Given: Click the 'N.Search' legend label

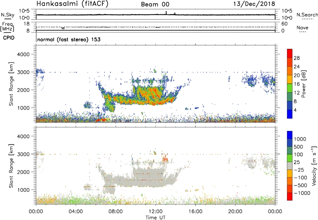Looking at the screenshot, I should [x=307, y=15].
